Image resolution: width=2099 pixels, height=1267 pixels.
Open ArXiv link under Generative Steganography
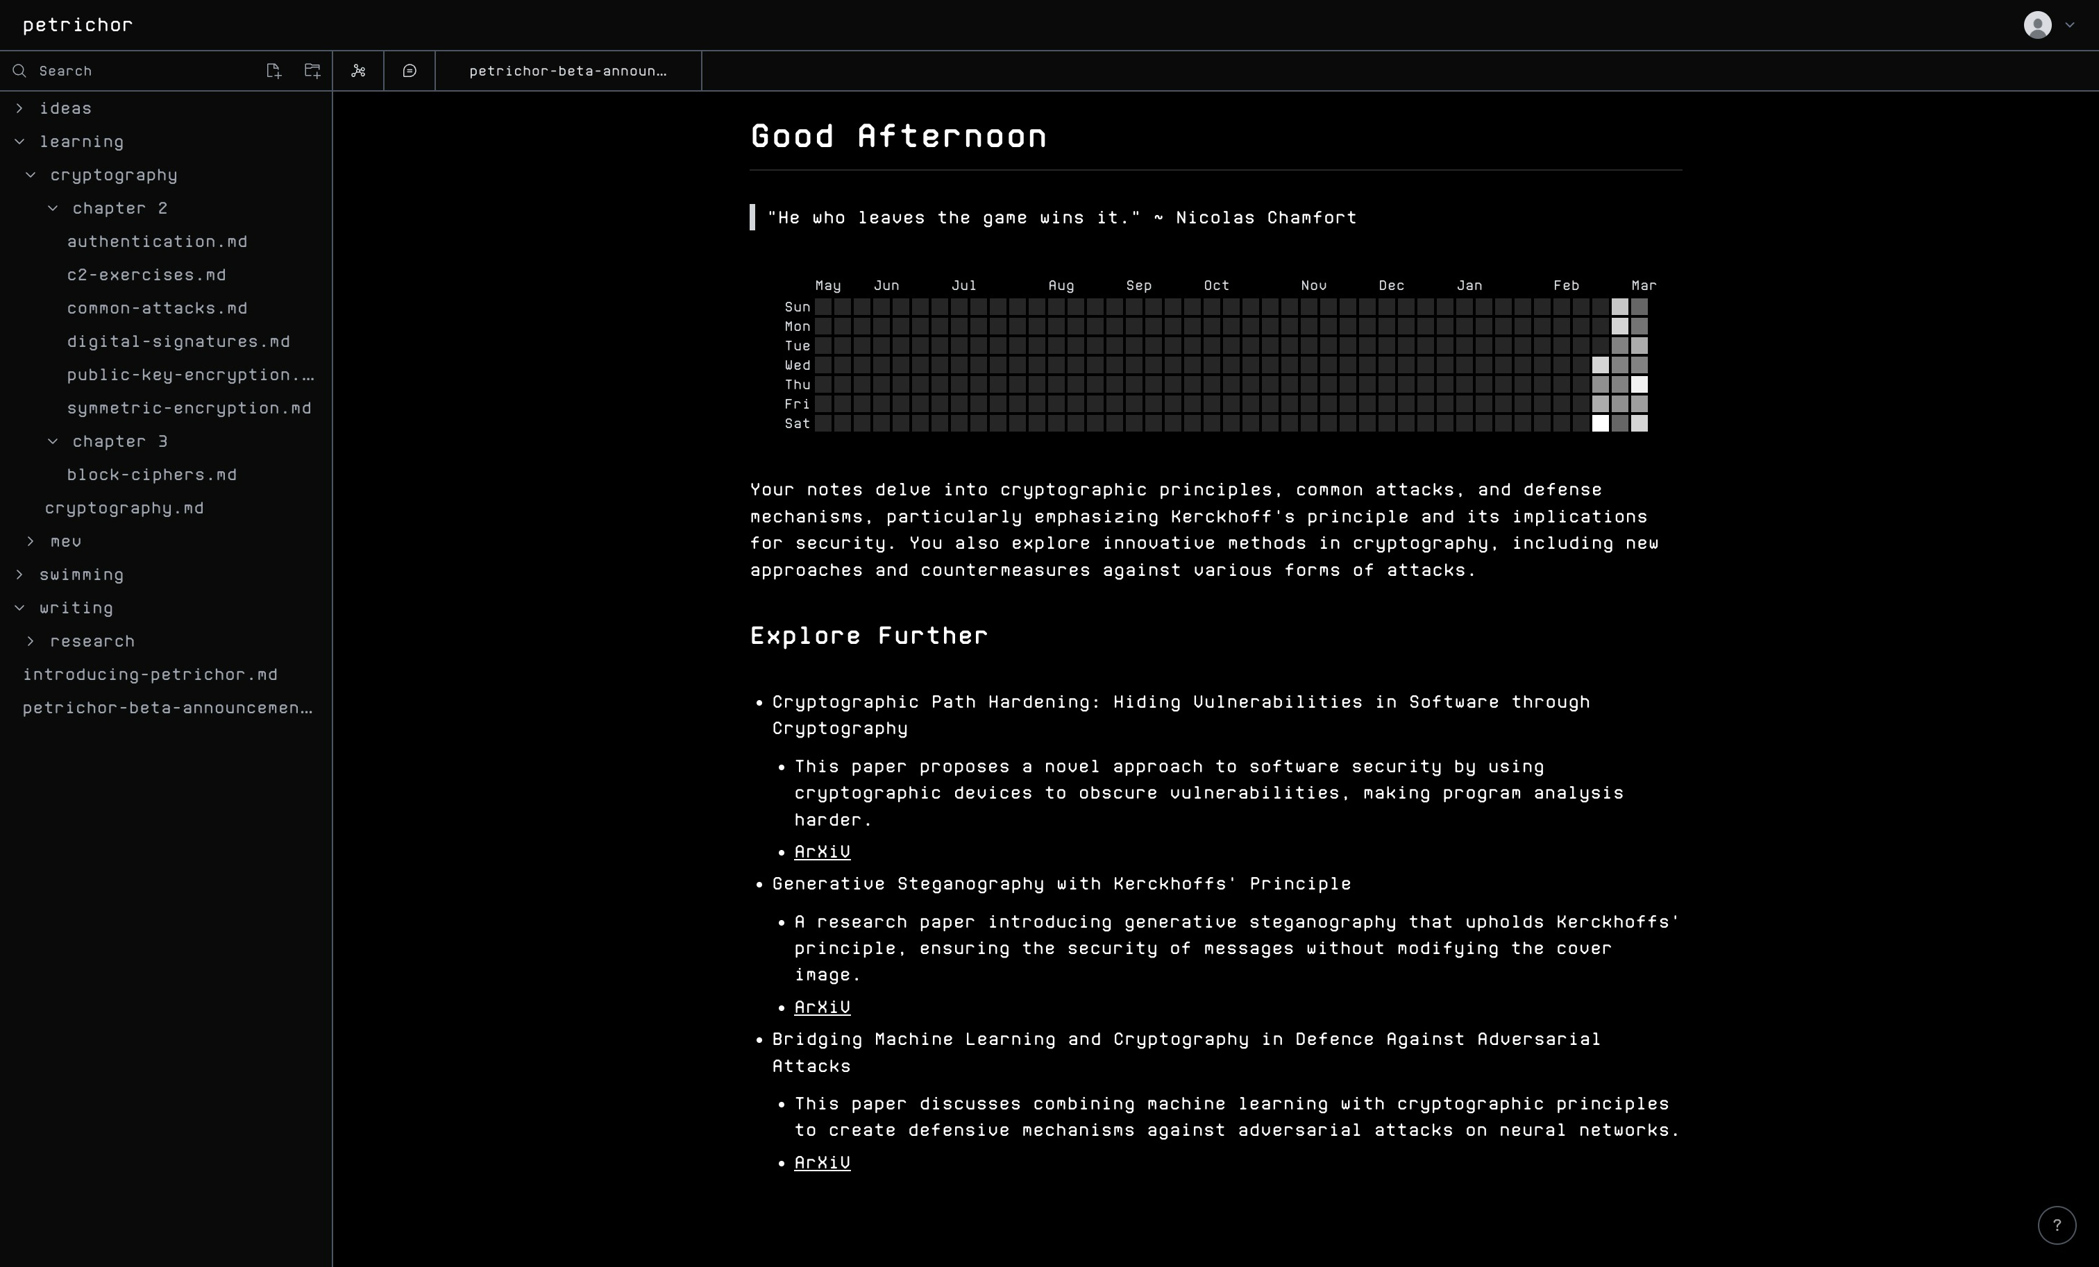[821, 1006]
